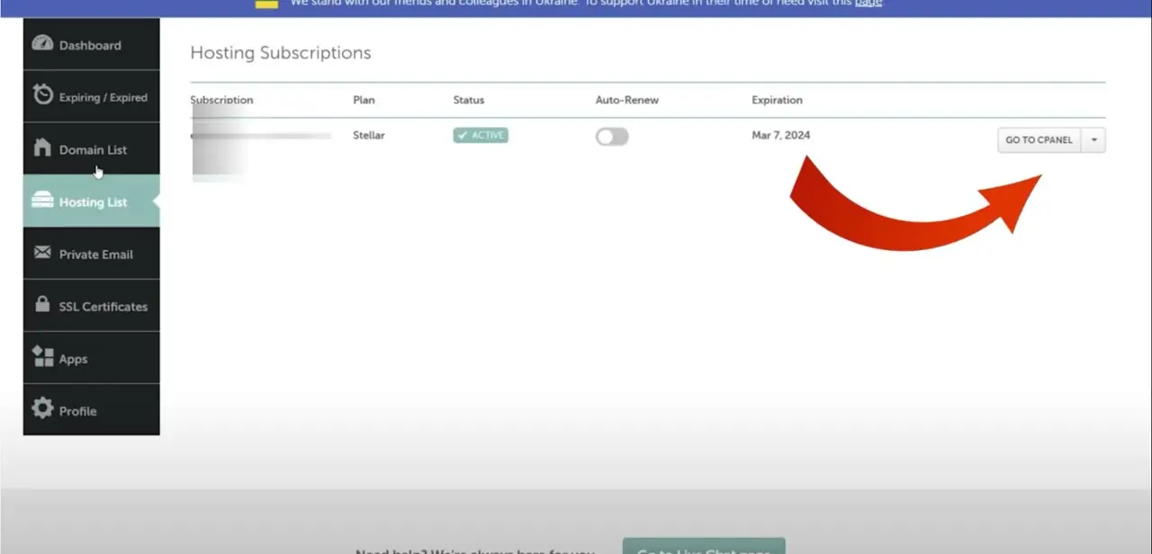
Task: Follow the Ukraine support page link
Action: click(868, 3)
